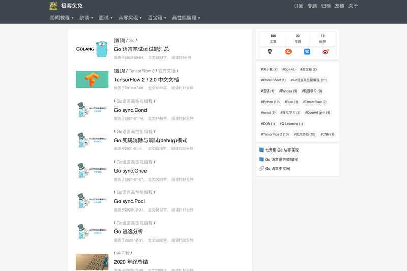Click TensorFlow 2 category on pinned post

(141, 71)
